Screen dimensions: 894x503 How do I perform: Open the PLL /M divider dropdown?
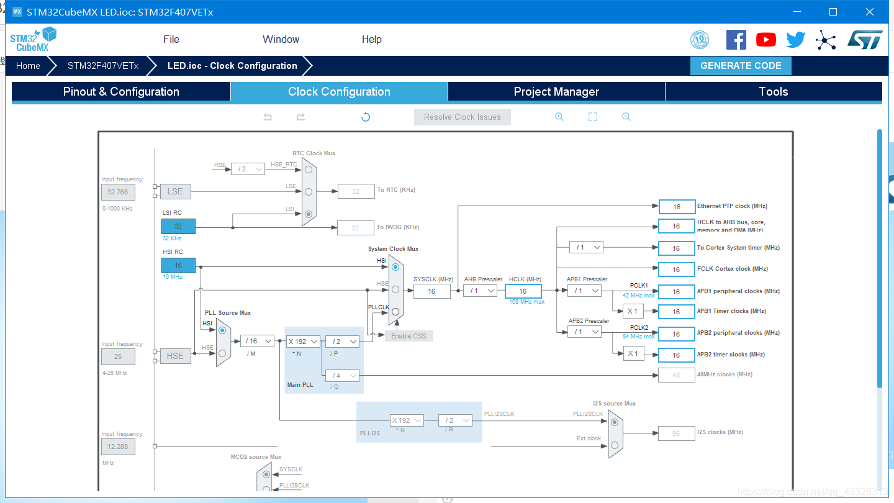[257, 341]
